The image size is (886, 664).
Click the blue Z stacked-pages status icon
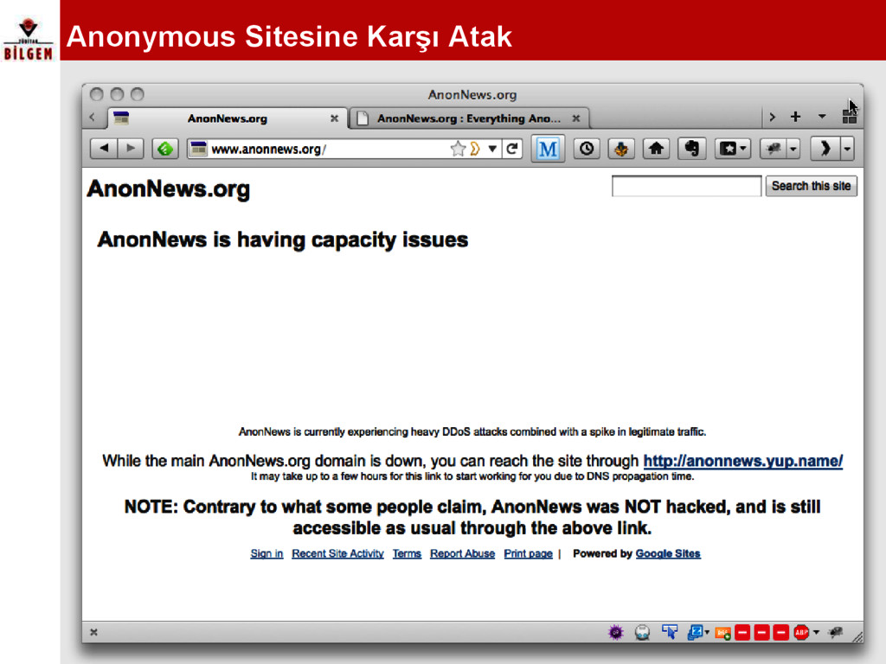point(695,632)
